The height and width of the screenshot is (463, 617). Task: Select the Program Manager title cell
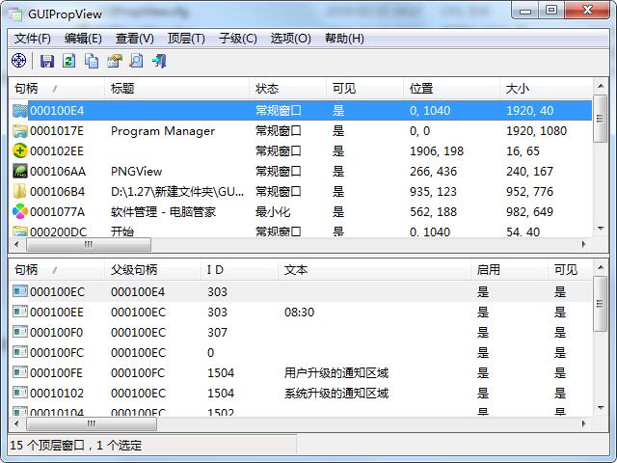coord(163,131)
